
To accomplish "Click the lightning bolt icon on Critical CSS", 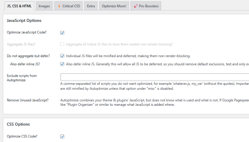I will click(59, 6).
